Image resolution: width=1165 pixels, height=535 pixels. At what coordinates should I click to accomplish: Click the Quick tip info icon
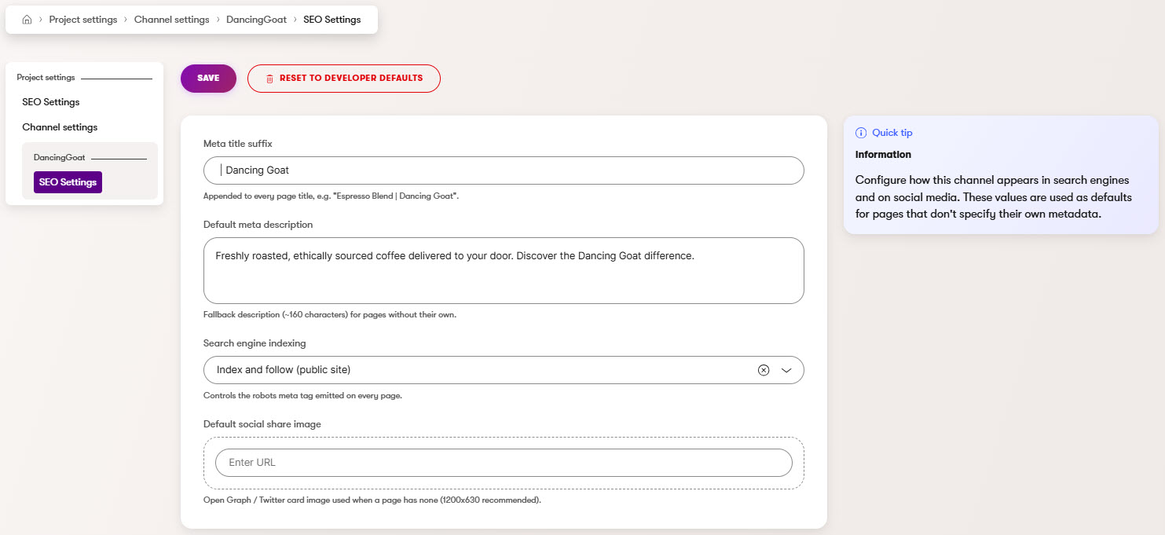click(x=861, y=133)
